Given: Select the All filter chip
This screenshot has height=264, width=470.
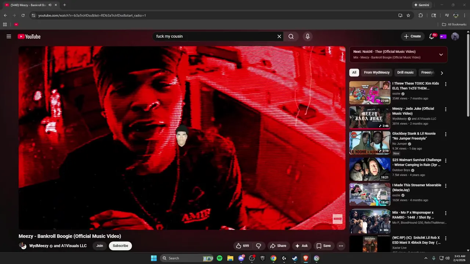Looking at the screenshot, I should [x=354, y=73].
